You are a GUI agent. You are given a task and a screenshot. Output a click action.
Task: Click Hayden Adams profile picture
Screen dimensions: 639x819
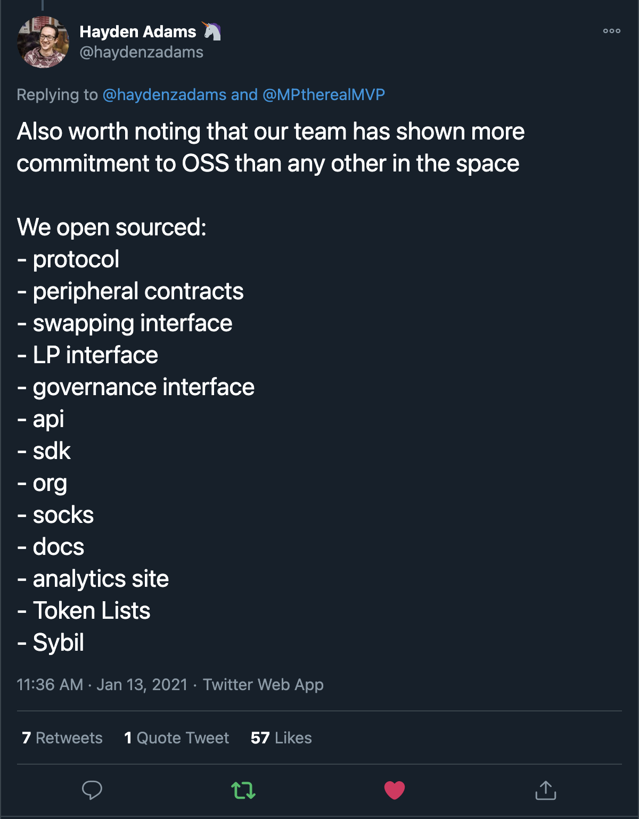[43, 42]
